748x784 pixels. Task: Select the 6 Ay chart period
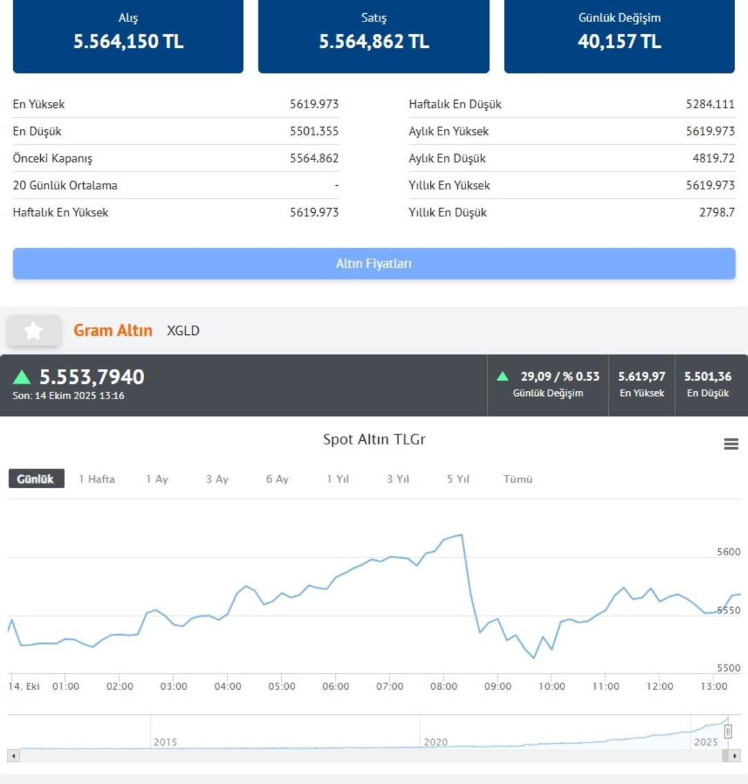(277, 479)
